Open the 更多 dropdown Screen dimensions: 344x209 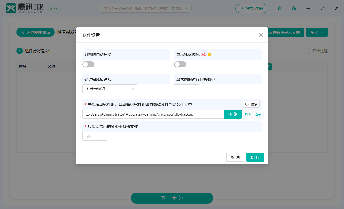[317, 32]
